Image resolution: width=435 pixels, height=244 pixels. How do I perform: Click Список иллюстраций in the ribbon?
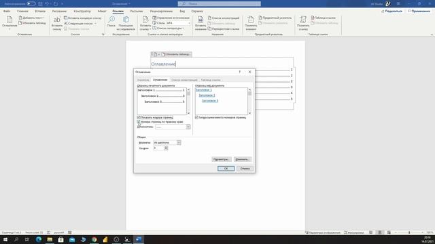pos(224,18)
